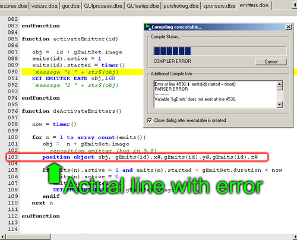Click the 'SET EMITTER RATE obj,160' code line

[74, 78]
